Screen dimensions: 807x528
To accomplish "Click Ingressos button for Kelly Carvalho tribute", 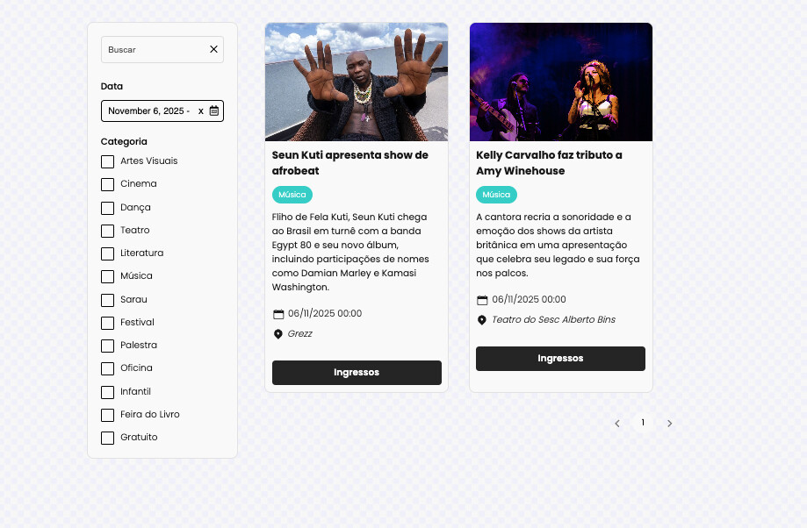I will (560, 359).
